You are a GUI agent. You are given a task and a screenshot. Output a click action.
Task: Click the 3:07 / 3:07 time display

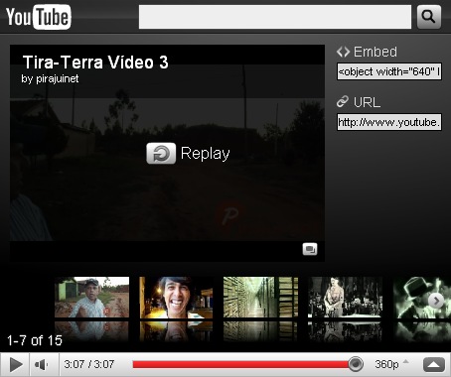coord(89,364)
